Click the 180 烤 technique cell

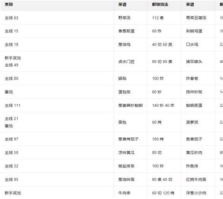(x=164, y=139)
